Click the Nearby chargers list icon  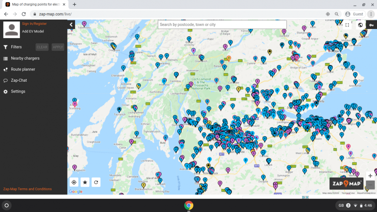click(x=5, y=58)
